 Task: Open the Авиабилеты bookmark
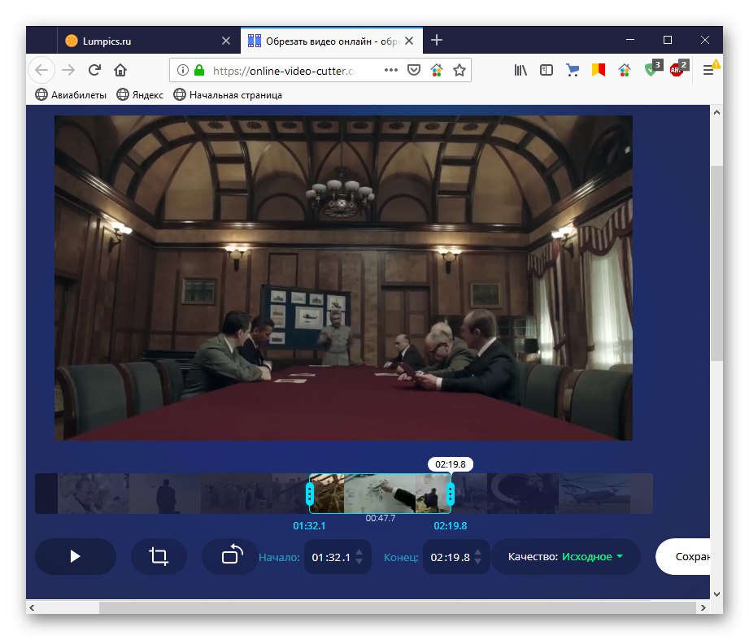click(71, 94)
